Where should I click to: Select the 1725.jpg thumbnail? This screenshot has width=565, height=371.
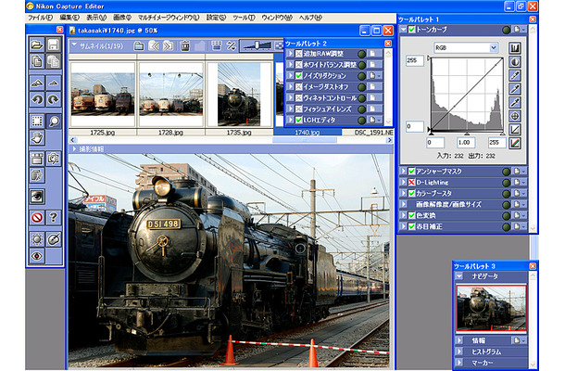click(x=103, y=94)
